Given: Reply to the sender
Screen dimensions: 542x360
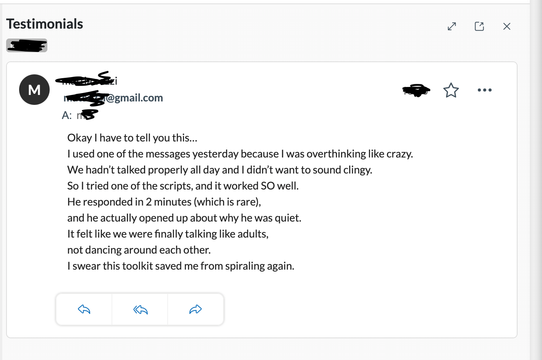Looking at the screenshot, I should pos(84,309).
